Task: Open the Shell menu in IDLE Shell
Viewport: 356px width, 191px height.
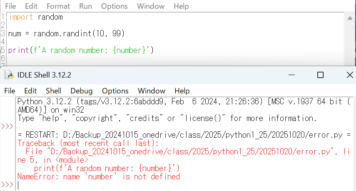Action: 53,90
